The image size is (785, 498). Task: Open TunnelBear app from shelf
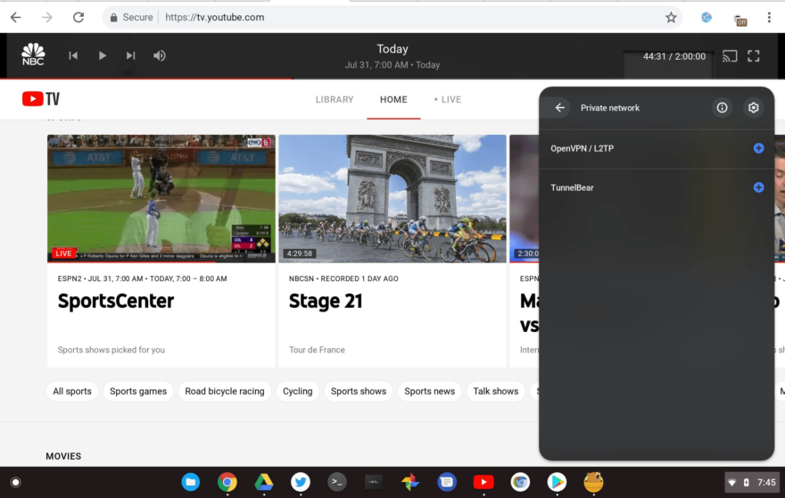593,482
